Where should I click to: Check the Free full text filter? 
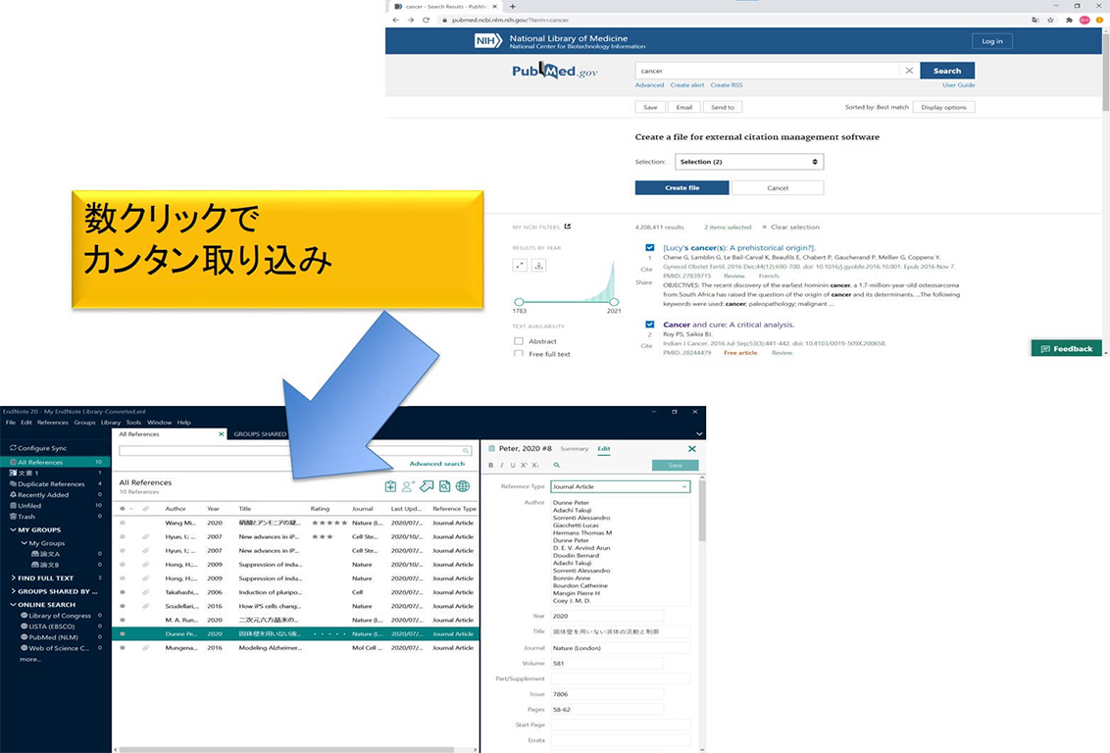(519, 353)
